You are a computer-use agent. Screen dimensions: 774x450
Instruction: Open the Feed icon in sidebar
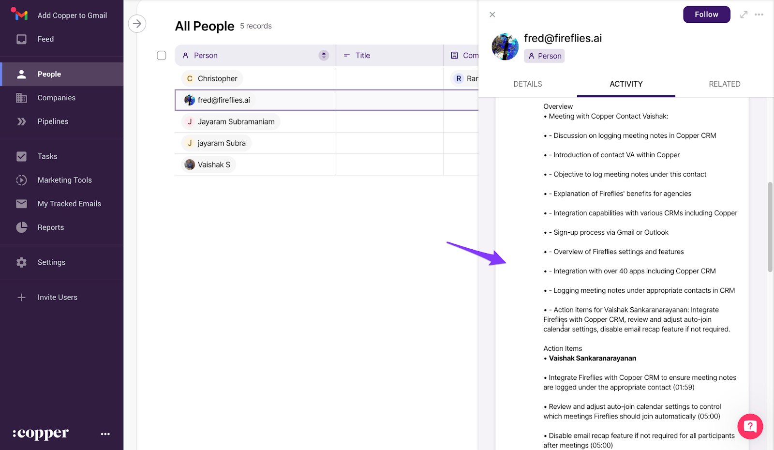click(x=21, y=39)
